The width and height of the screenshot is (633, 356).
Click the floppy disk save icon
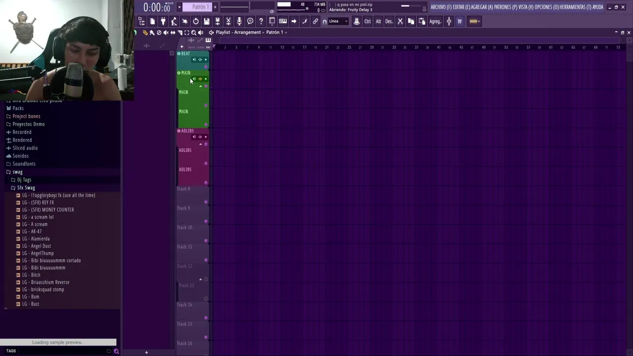pos(207,21)
